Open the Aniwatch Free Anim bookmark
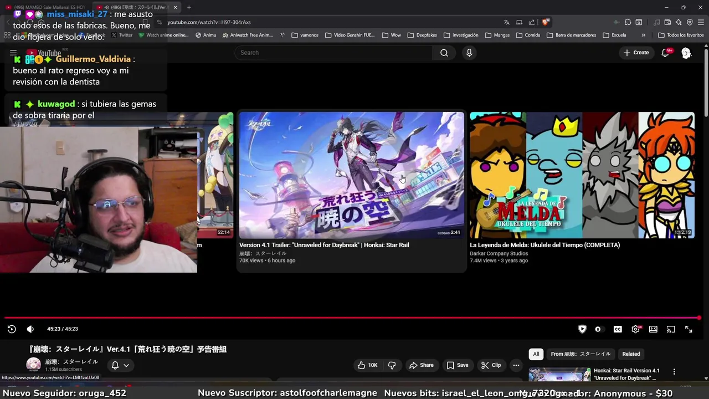 coord(247,35)
